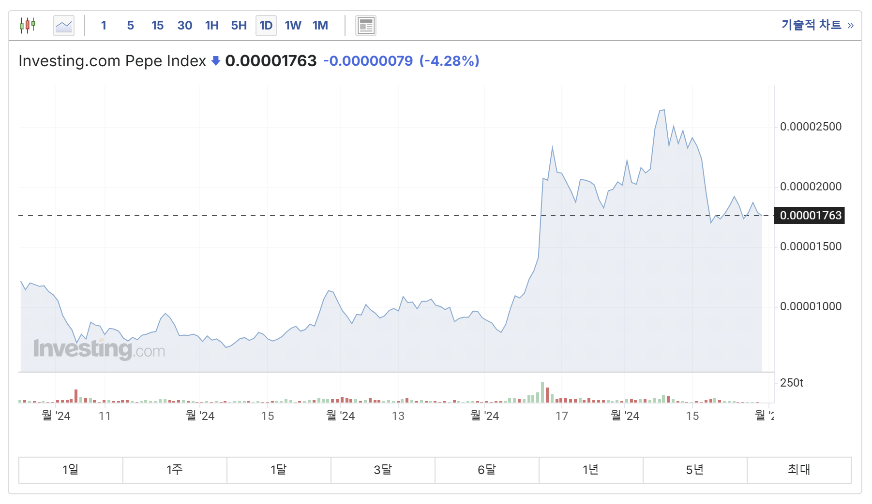Image resolution: width=872 pixels, height=504 pixels.
Task: Choose the 5H interval
Action: click(x=239, y=26)
